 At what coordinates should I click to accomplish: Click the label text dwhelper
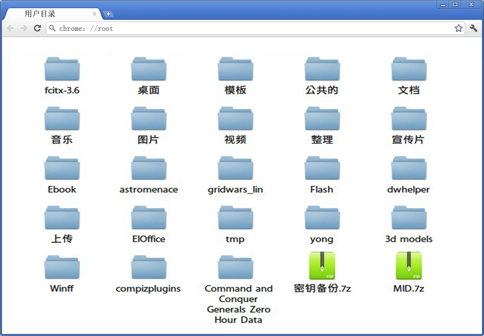click(408, 189)
